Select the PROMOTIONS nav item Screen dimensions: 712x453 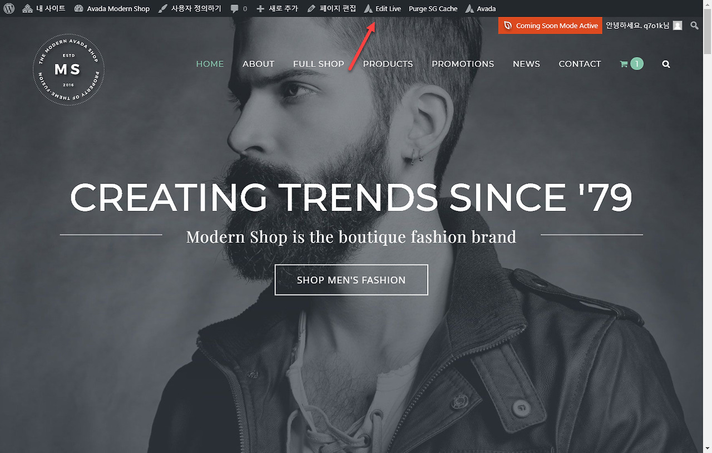click(x=463, y=64)
